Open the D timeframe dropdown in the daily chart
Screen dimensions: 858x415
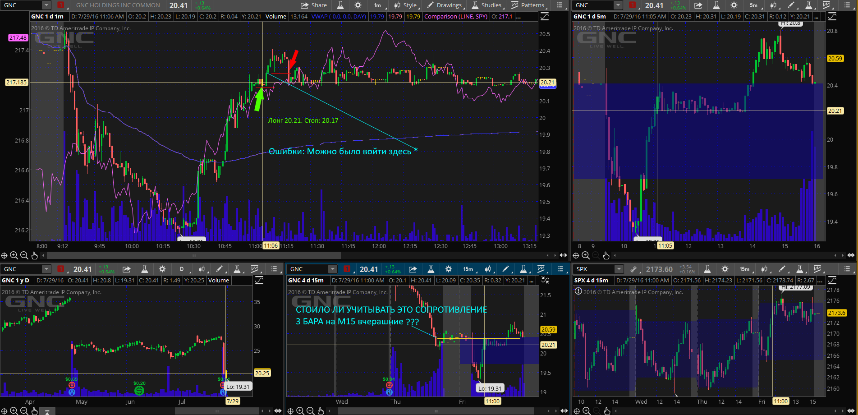pos(182,269)
